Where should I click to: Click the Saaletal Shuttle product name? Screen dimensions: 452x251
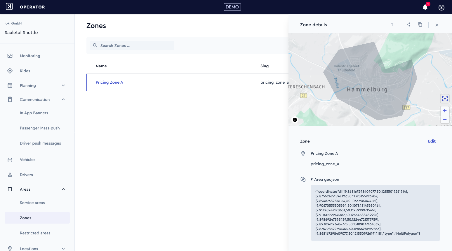(21, 33)
